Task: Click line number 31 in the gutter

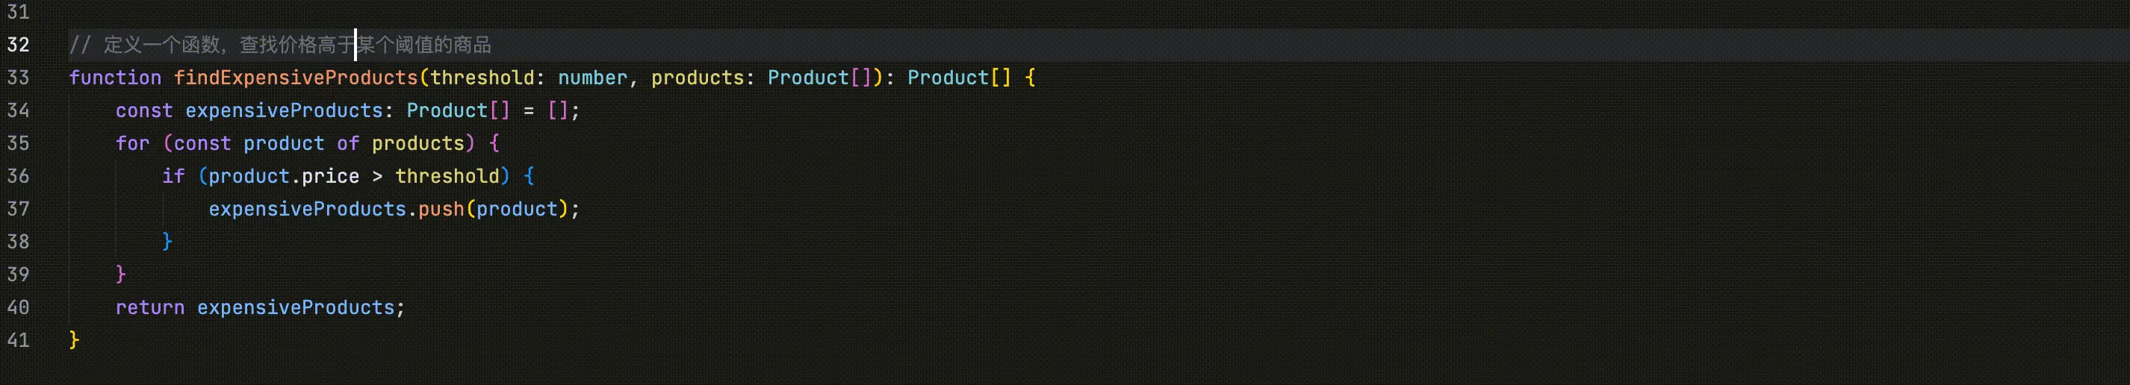Action: tap(18, 13)
